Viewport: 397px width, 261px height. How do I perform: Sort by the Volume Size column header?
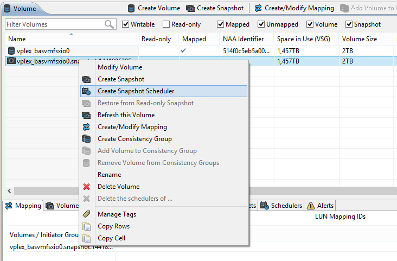[360, 39]
